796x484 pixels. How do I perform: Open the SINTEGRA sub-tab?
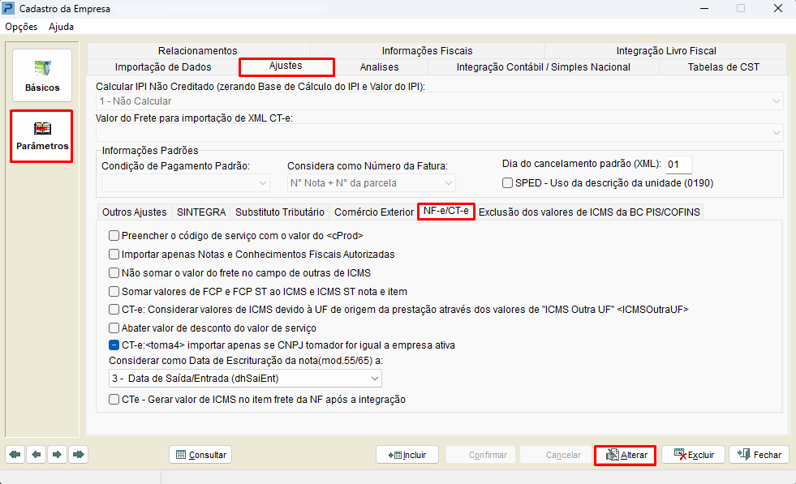click(x=201, y=212)
